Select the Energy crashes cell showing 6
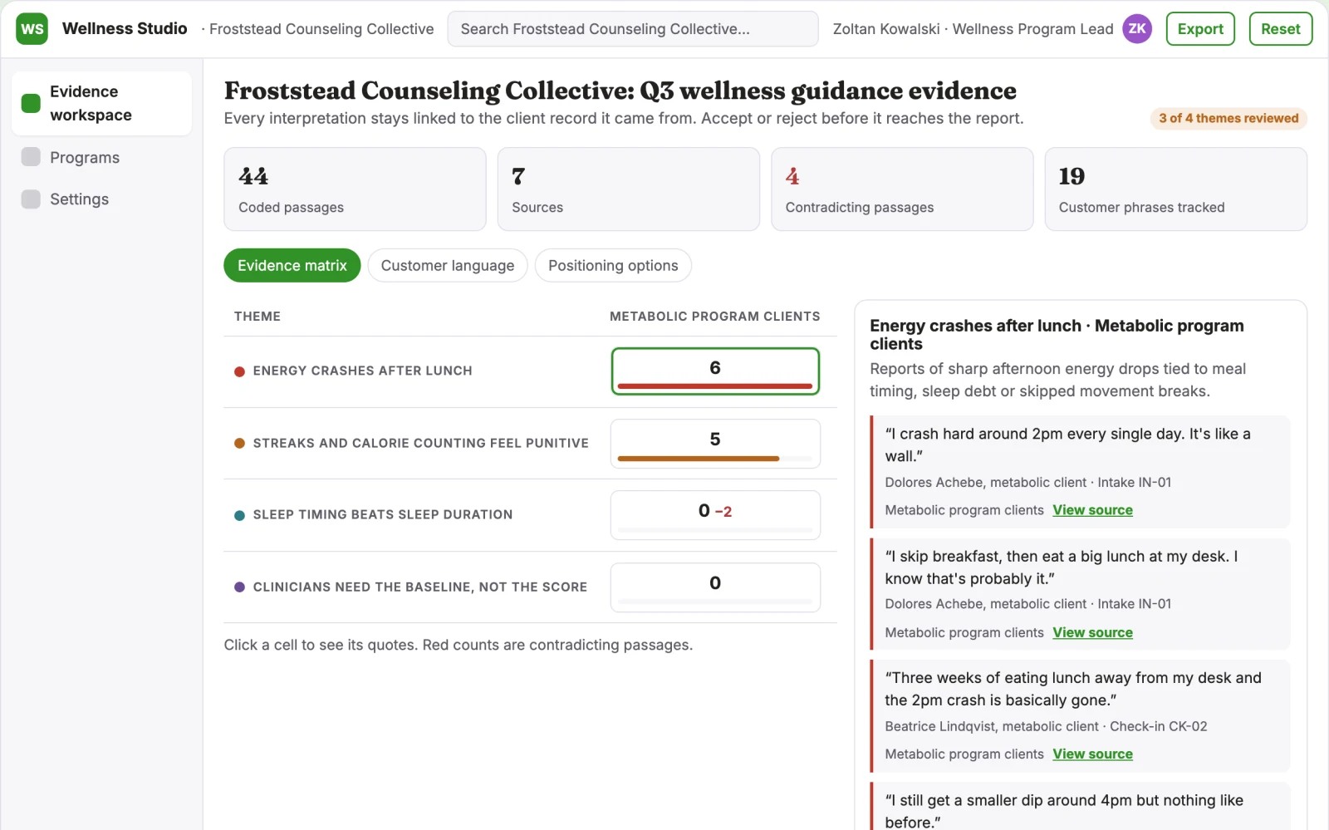 715,371
